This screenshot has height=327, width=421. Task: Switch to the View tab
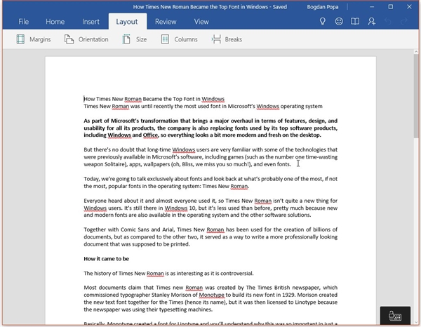pos(201,22)
